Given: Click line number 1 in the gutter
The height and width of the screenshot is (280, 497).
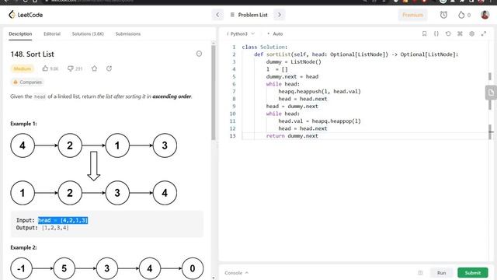Looking at the screenshot, I should click(x=234, y=47).
